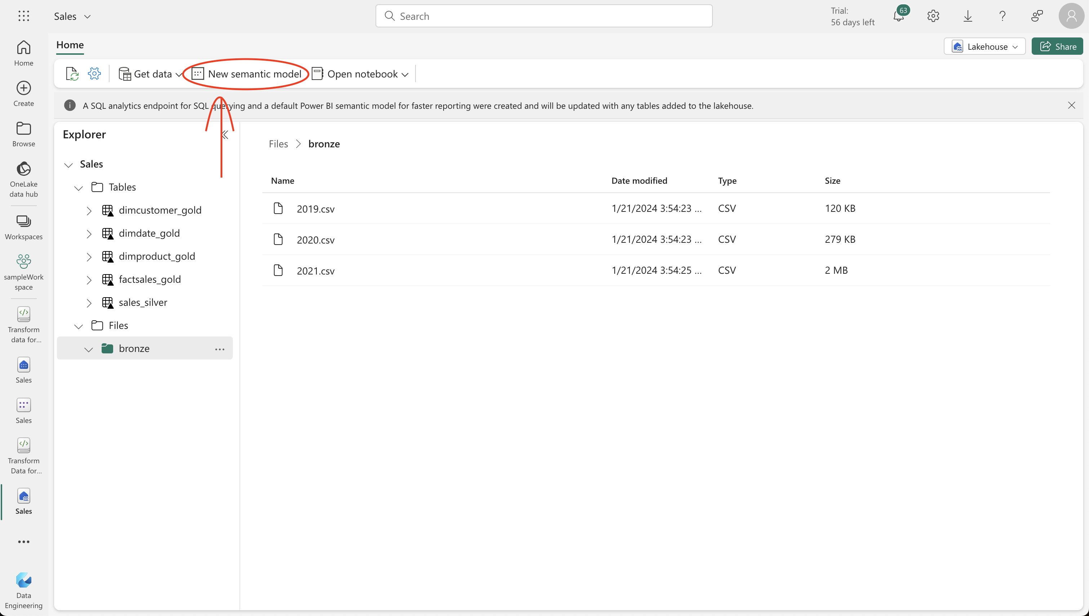1089x616 pixels.
Task: Open the Sales title dropdown
Action: [x=88, y=17]
